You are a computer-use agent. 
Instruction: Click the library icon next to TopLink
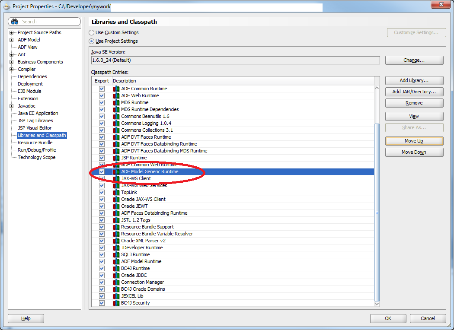[116, 192]
